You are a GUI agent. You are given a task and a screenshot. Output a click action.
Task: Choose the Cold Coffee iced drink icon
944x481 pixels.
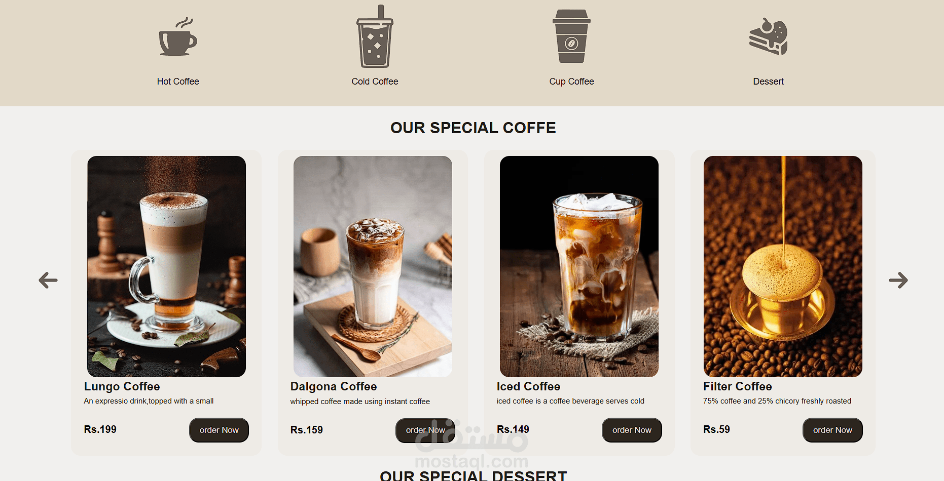click(375, 36)
